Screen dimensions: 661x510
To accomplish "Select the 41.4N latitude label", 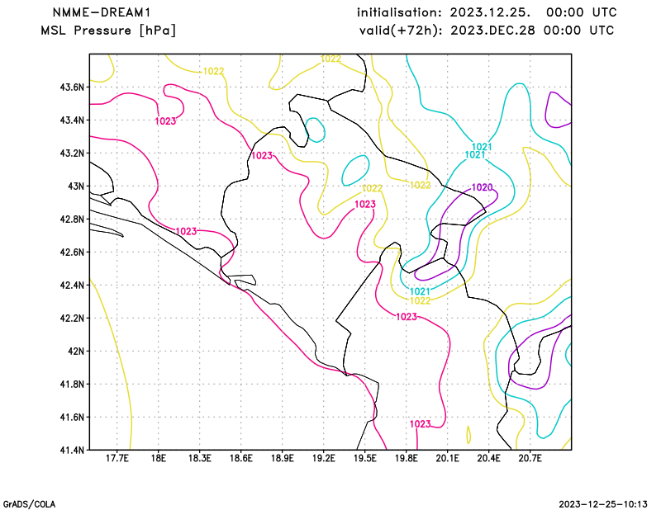I will click(72, 450).
